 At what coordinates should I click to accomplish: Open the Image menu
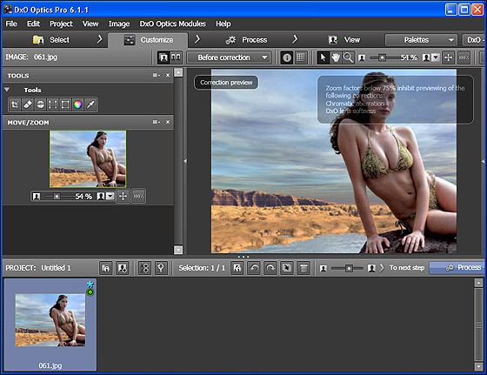tap(119, 23)
